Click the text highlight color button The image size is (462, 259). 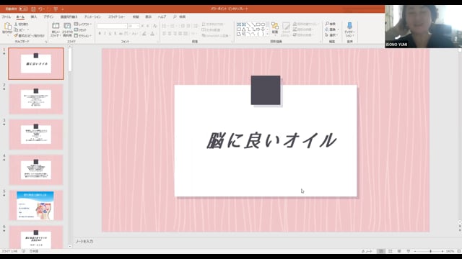pos(144,34)
